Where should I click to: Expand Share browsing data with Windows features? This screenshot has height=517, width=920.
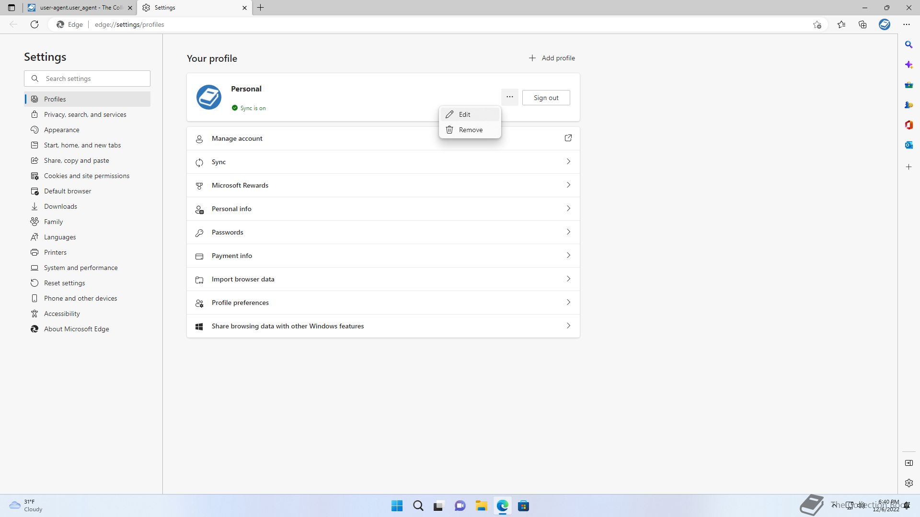(383, 326)
